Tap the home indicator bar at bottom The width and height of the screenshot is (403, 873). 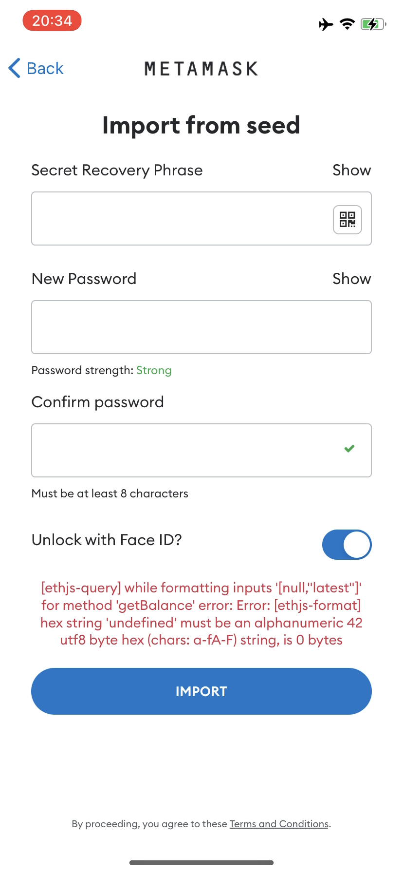201,862
